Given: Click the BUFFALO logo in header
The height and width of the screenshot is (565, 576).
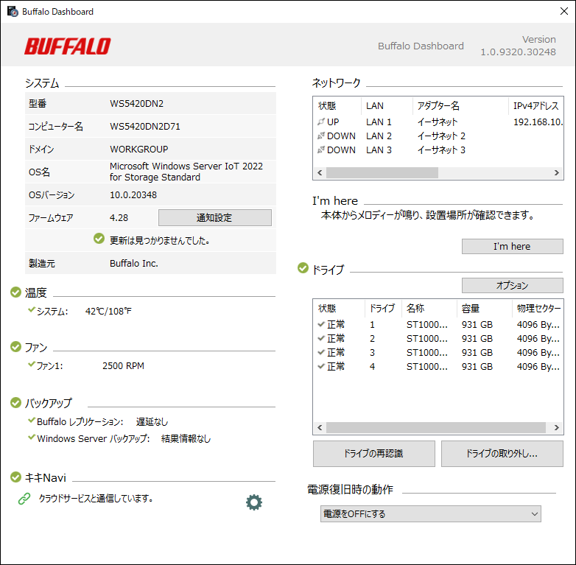Looking at the screenshot, I should point(67,46).
